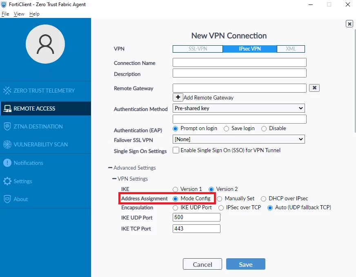Remove the remote gateway with the x button
Viewport: 356px width, 277px height.
pos(314,88)
